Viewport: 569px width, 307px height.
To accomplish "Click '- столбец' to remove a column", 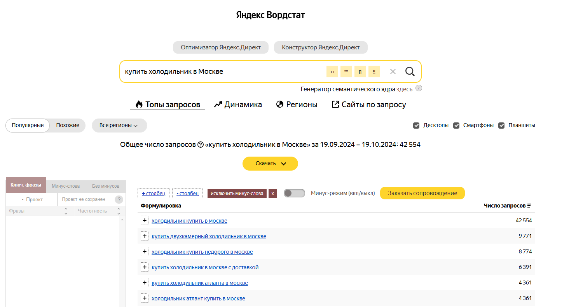I will [187, 193].
